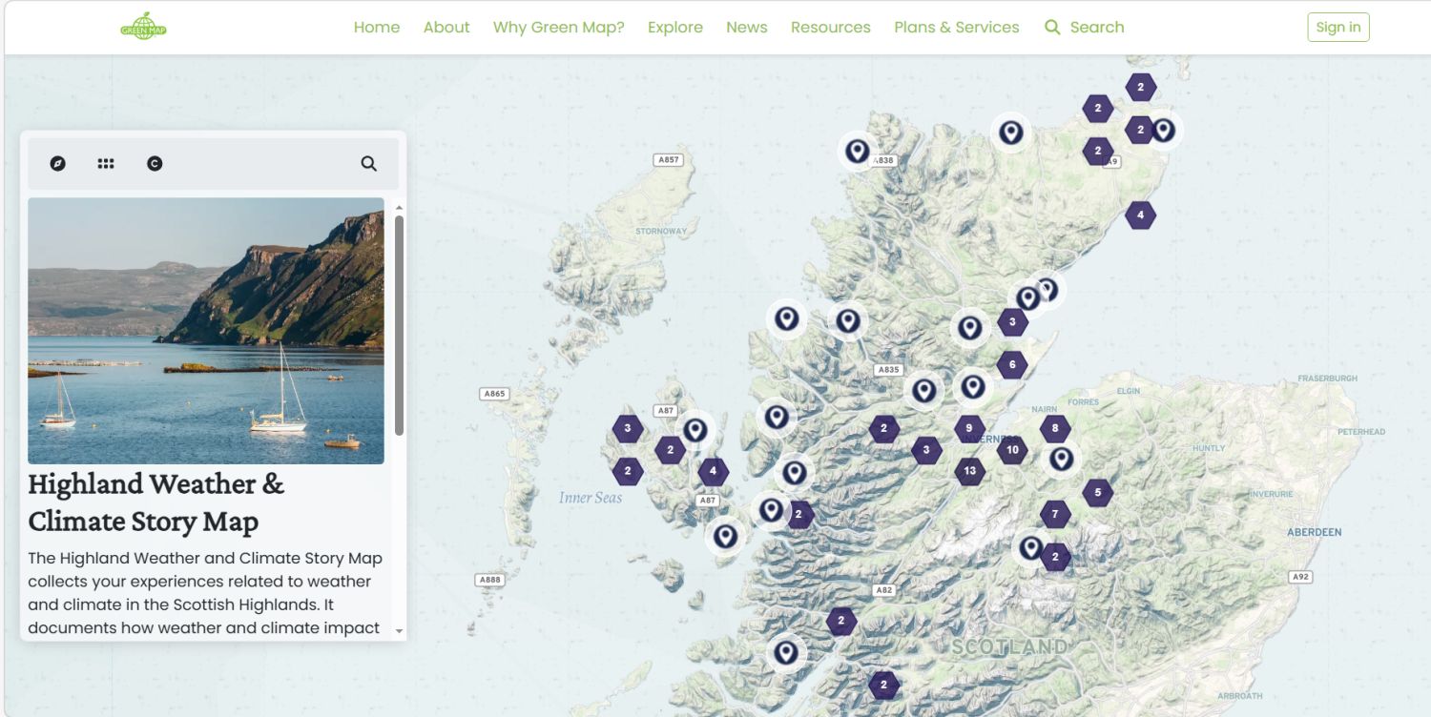1431x717 pixels.
Task: Open Why Green Map? page
Action: tap(559, 28)
